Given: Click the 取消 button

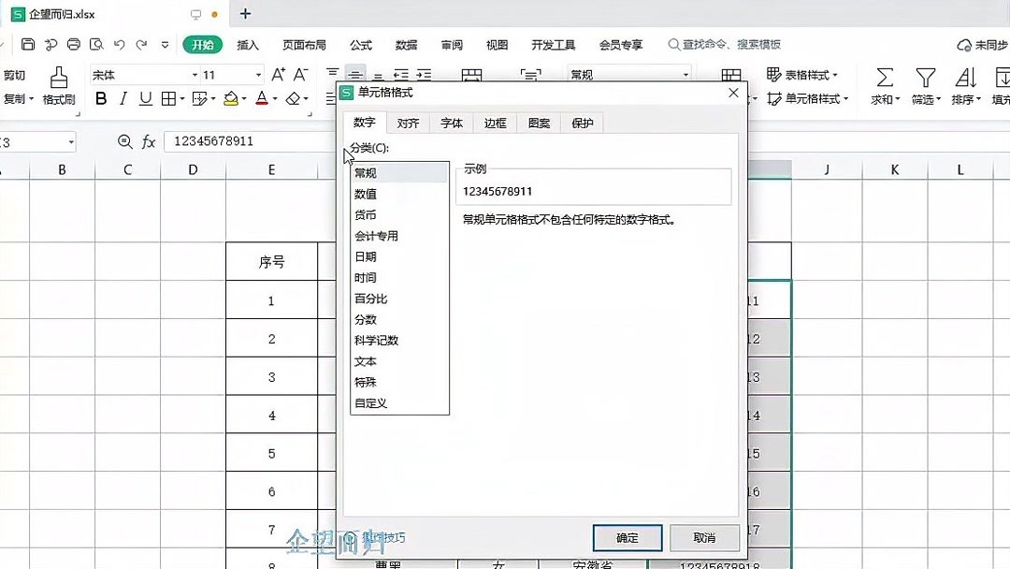Looking at the screenshot, I should [x=704, y=538].
